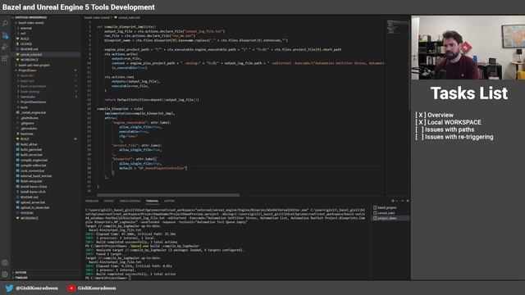
Task: Click the @GisliKonradsson Twitter handle
Action: tap(37, 288)
